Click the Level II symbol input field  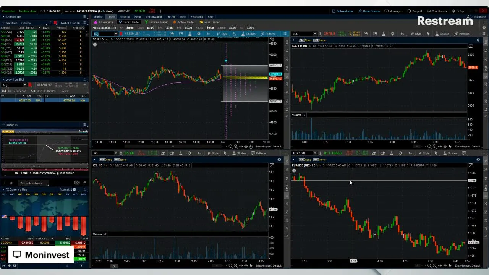tap(12, 85)
